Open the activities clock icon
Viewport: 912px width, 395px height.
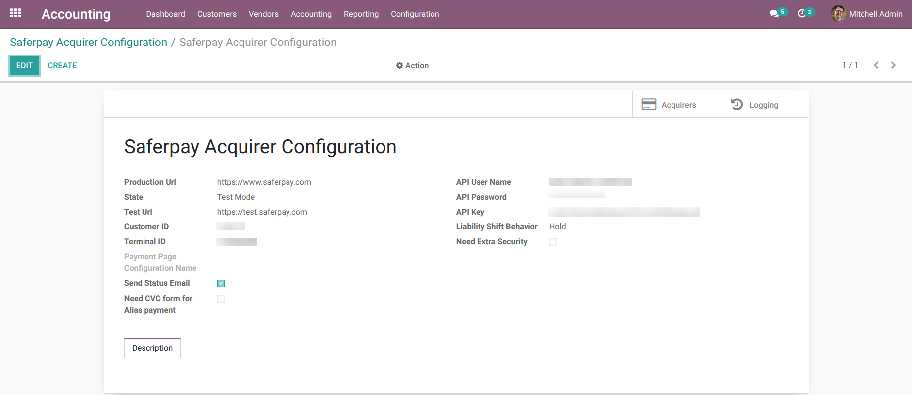click(x=802, y=14)
